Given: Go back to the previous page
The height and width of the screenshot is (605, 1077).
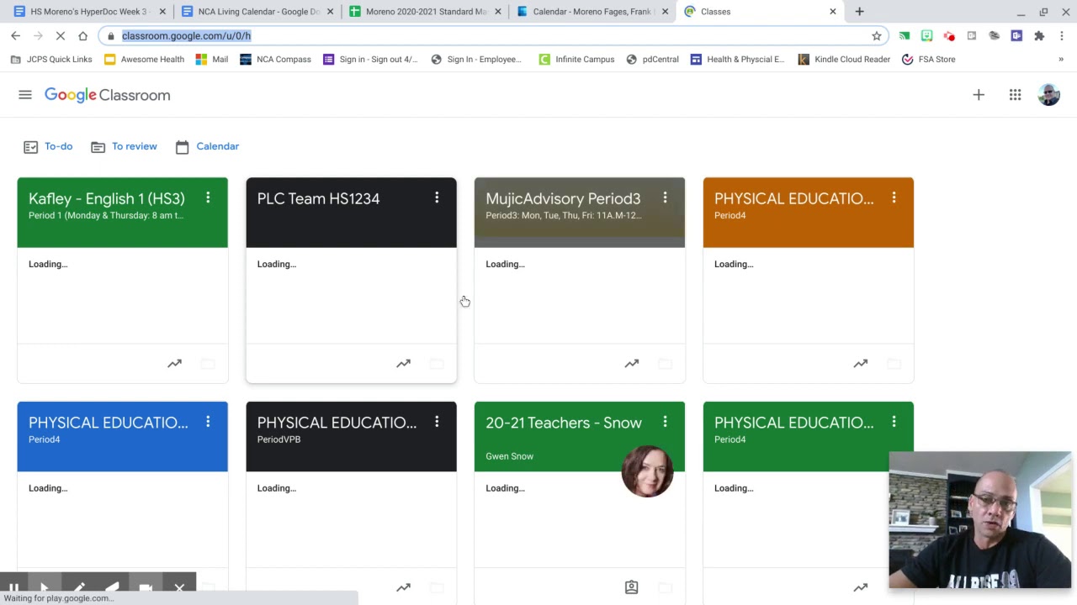Looking at the screenshot, I should (x=15, y=36).
